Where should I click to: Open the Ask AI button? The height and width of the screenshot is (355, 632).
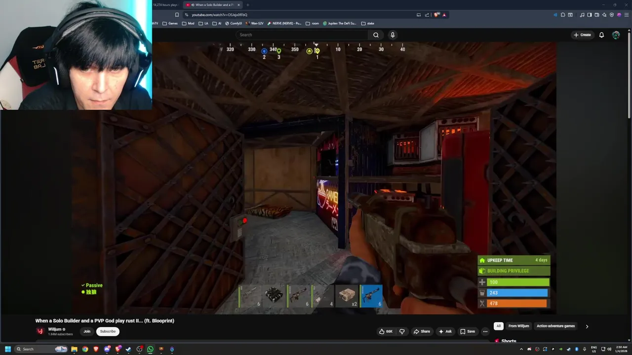pos(444,331)
